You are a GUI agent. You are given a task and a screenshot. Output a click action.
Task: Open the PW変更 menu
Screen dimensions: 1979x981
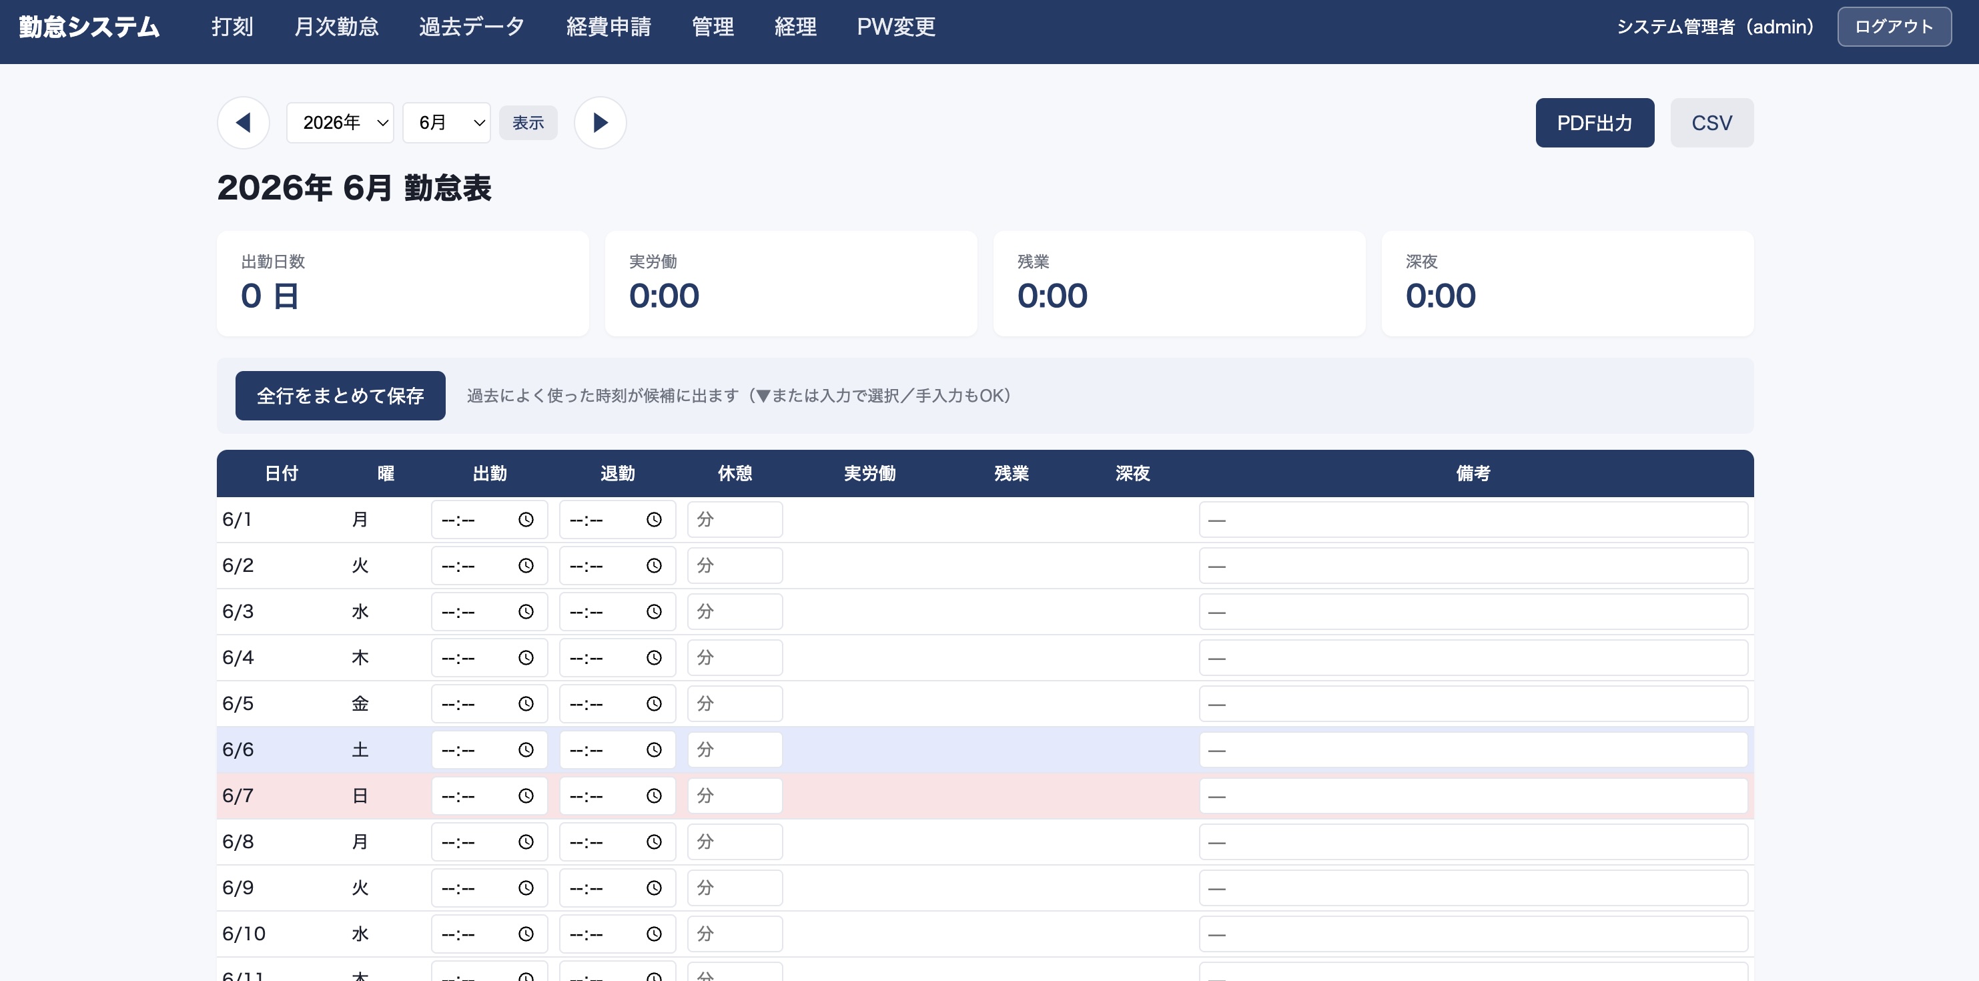pyautogui.click(x=896, y=27)
